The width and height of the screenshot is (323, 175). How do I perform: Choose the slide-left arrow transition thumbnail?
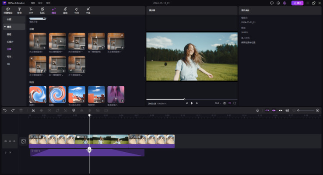57,41
